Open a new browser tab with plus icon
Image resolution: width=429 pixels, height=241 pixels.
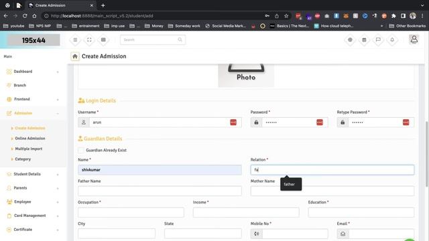pyautogui.click(x=103, y=5)
